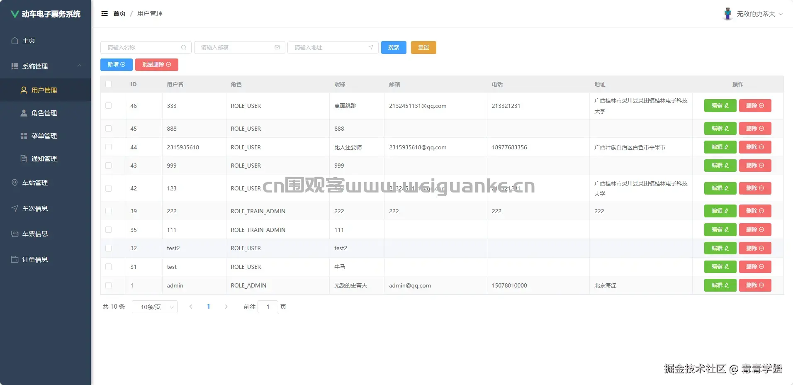Check the row checkbox for admin user
The width and height of the screenshot is (793, 385).
tap(109, 285)
